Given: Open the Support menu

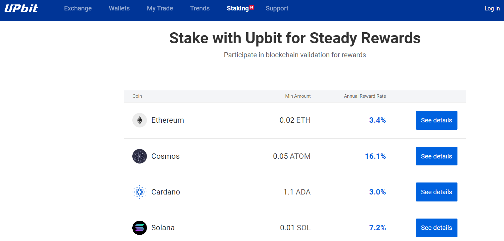Looking at the screenshot, I should click(277, 8).
